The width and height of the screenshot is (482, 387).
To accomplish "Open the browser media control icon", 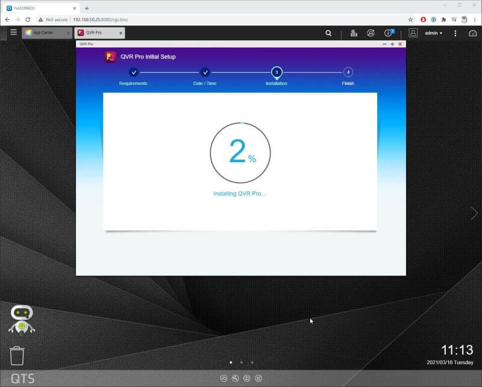I will pos(454,19).
